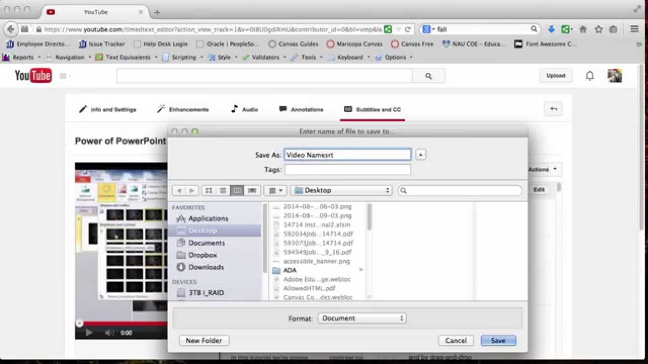Go forward in the save dialog
The image size is (648, 364).
click(x=191, y=191)
